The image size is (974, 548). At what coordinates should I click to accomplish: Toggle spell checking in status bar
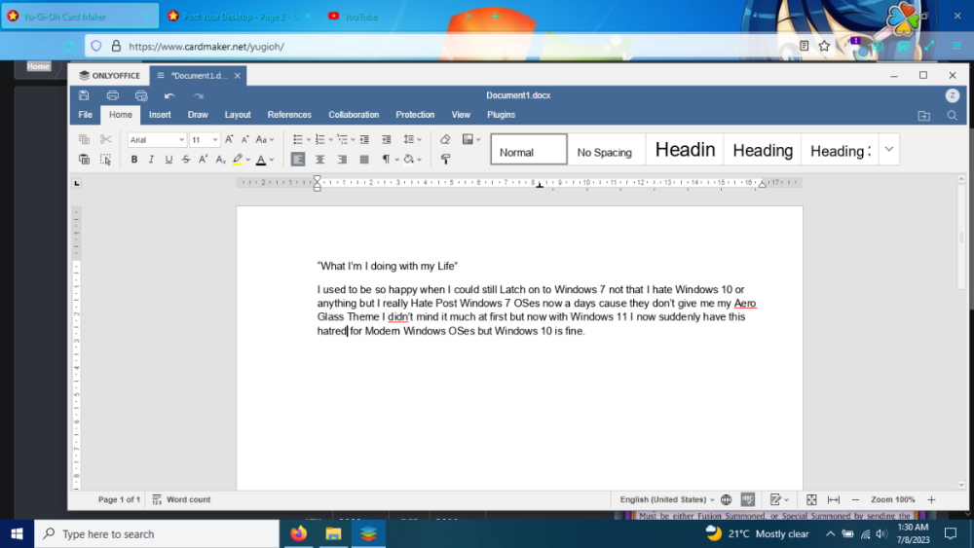[747, 499]
